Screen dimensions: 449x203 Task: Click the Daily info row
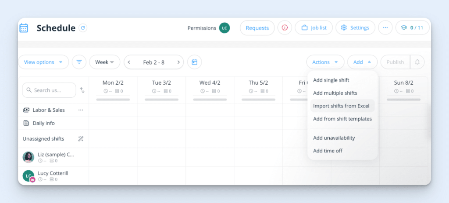coord(53,123)
